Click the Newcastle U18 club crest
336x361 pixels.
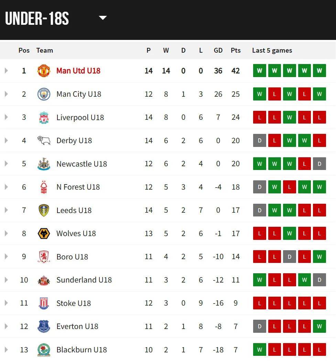tap(44, 164)
